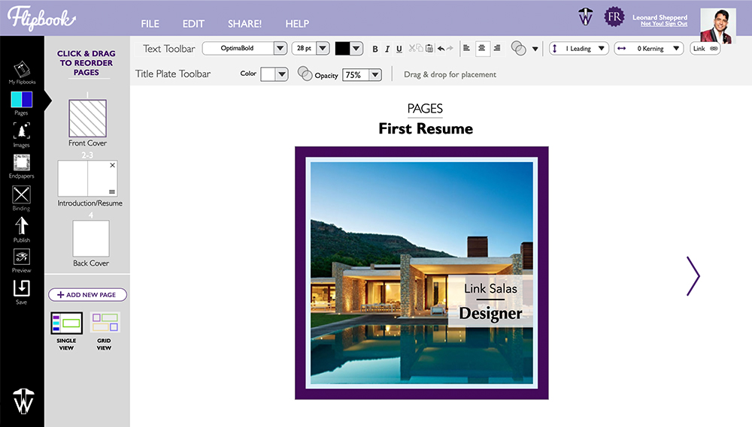Toggle italic formatting
The width and height of the screenshot is (752, 427).
click(387, 49)
